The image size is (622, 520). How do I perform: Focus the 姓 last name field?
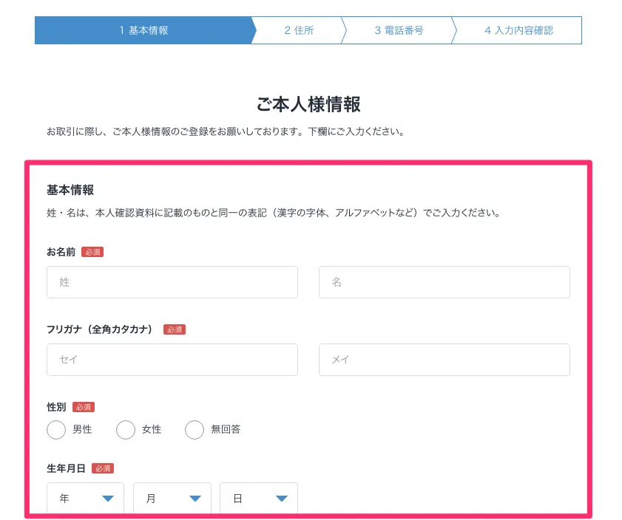[172, 282]
